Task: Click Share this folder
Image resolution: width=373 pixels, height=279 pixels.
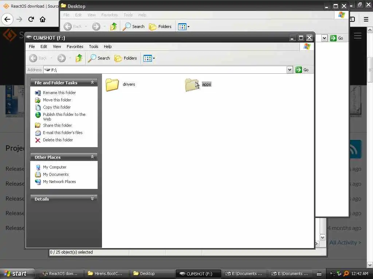Action: point(57,125)
